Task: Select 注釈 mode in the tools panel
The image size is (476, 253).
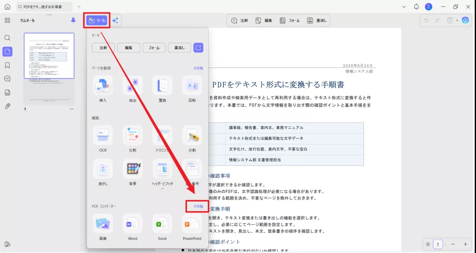Action: [103, 48]
